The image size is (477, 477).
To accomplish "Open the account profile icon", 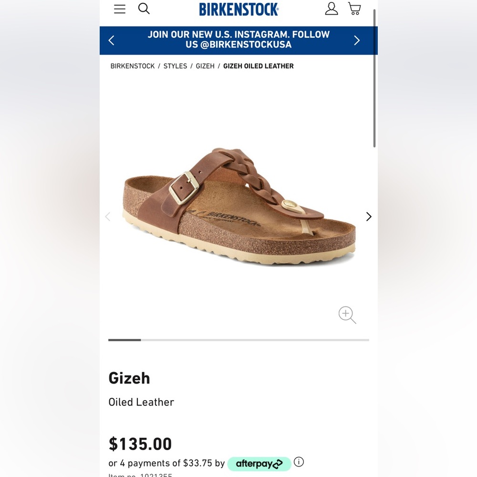I will pos(331,9).
